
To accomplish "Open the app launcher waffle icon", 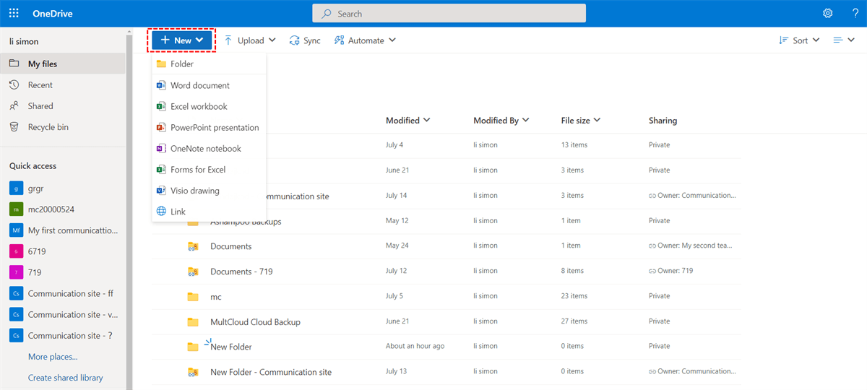I will point(14,14).
